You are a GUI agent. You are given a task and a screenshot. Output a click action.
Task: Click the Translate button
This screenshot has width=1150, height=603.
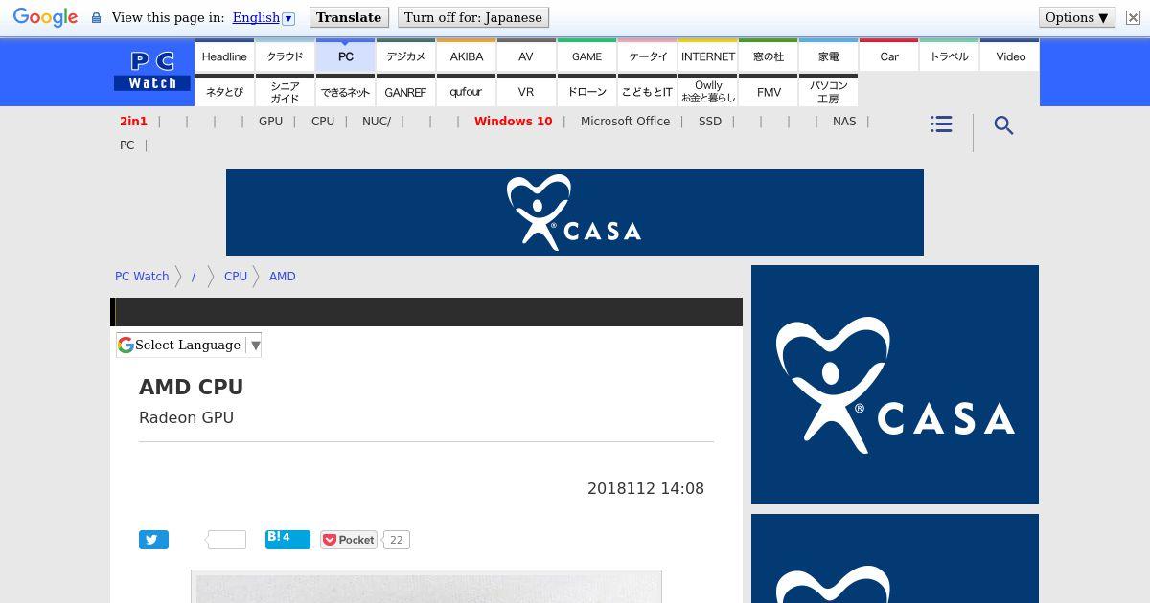click(349, 17)
